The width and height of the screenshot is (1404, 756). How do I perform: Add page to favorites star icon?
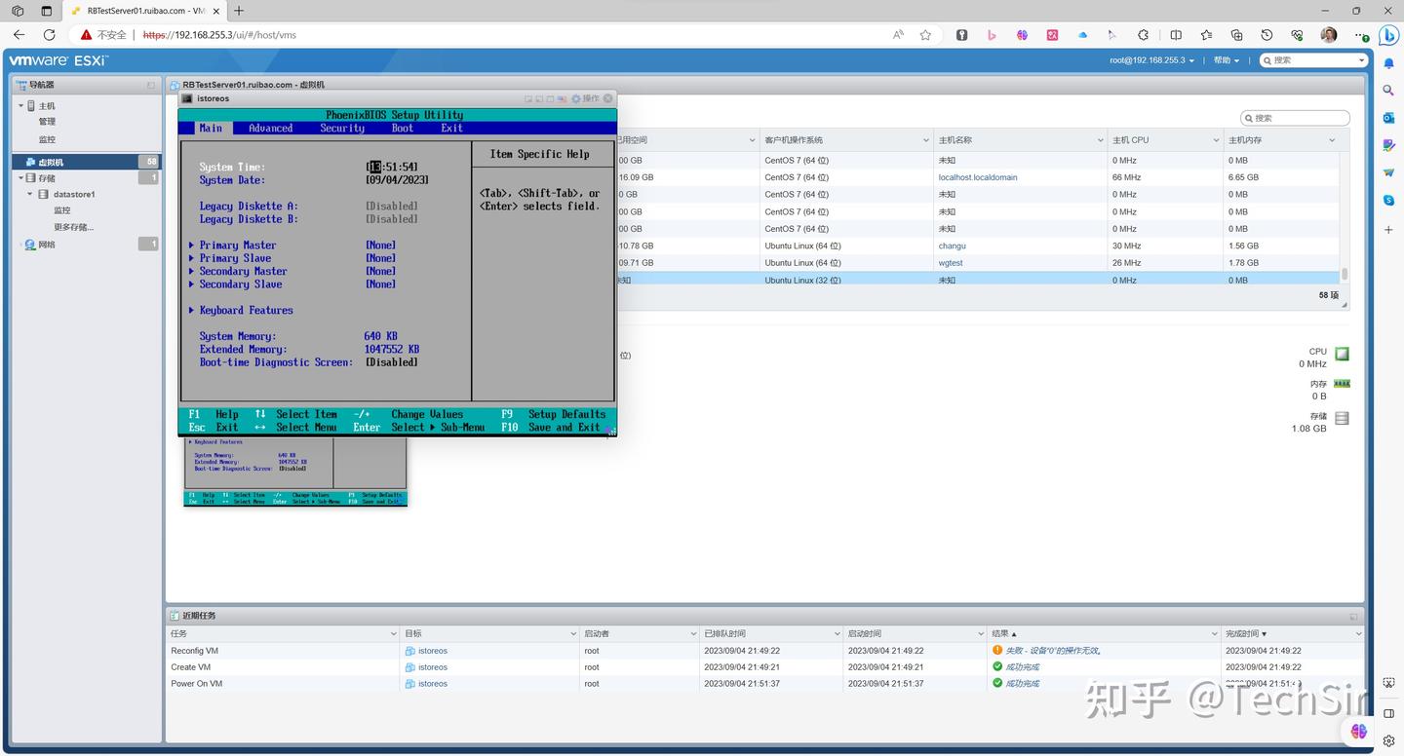click(925, 35)
